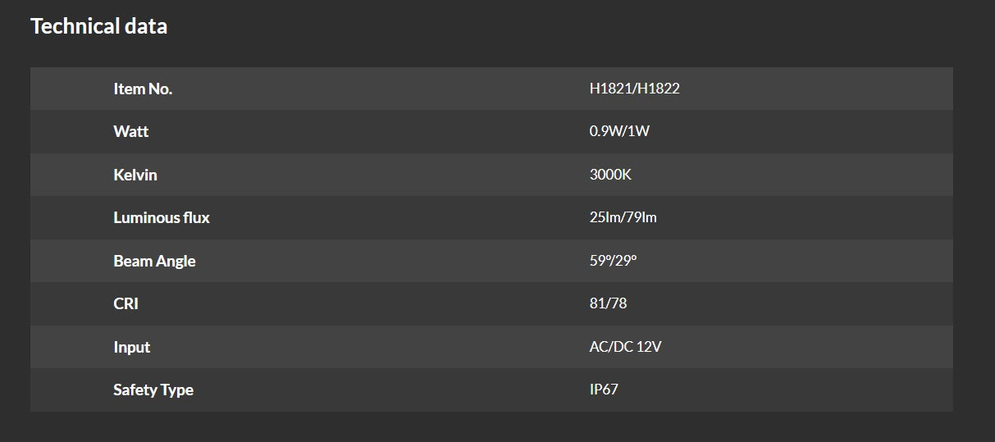The image size is (995, 442).
Task: Click the 25lm luminous flux figure
Action: 605,217
